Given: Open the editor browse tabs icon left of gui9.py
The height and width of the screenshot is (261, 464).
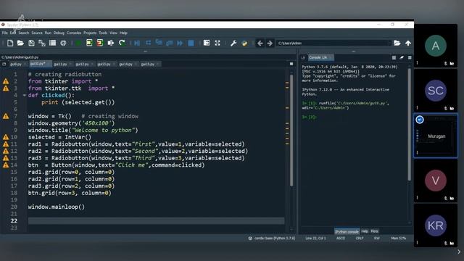Looking at the screenshot, I should (4, 64).
